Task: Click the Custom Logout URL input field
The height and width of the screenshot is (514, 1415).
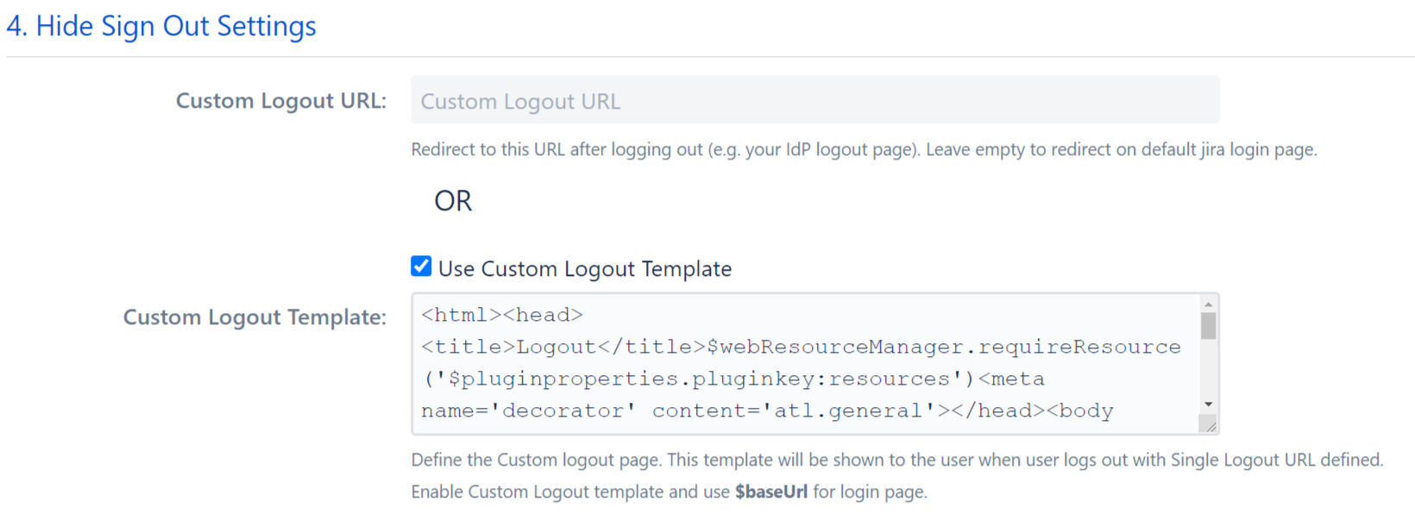Action: (814, 101)
